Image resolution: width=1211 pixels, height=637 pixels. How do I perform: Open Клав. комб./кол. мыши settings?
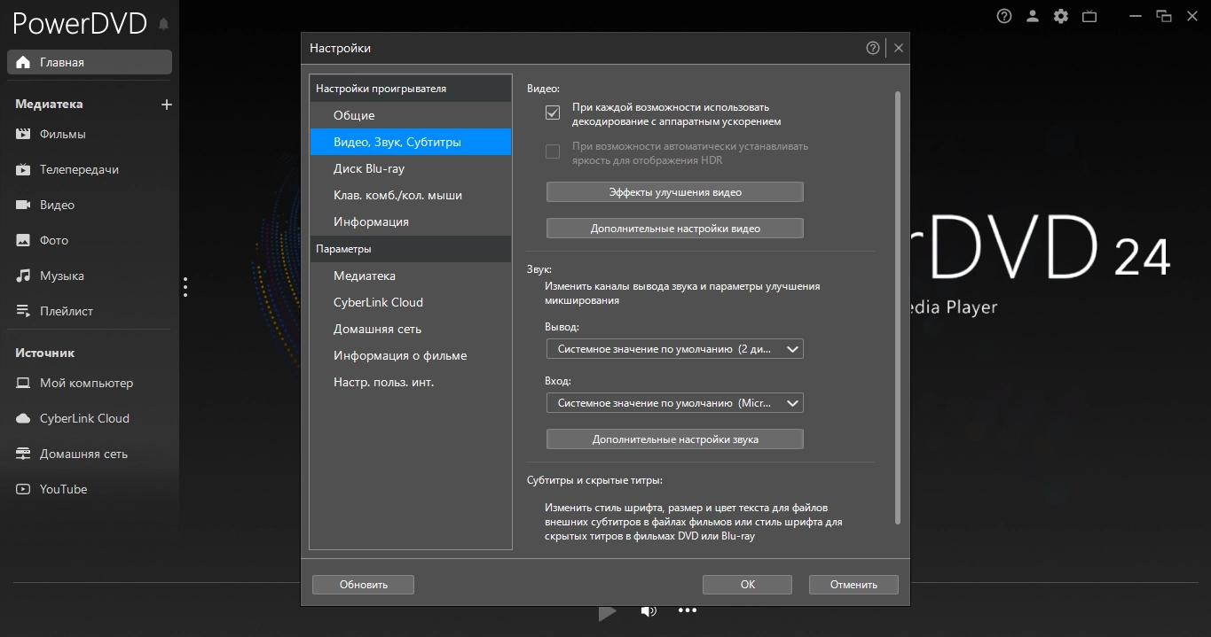411,195
